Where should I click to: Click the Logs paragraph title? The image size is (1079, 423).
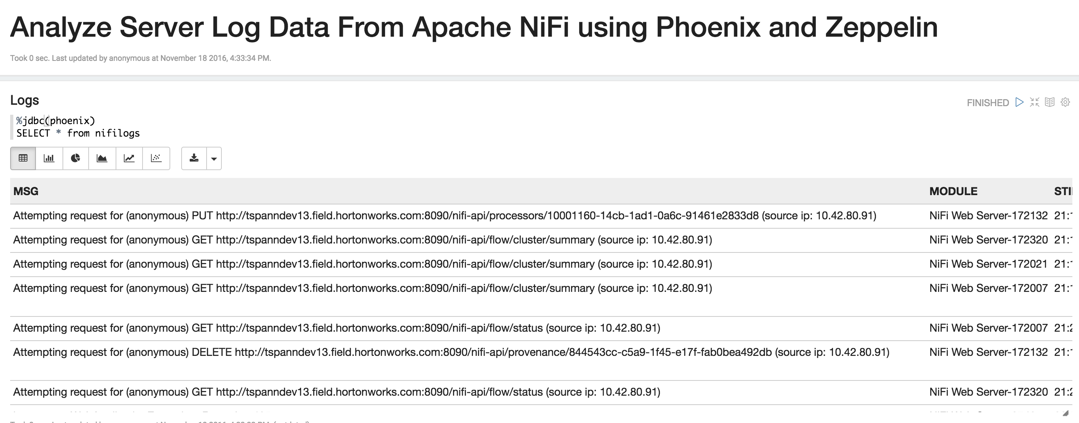click(25, 100)
